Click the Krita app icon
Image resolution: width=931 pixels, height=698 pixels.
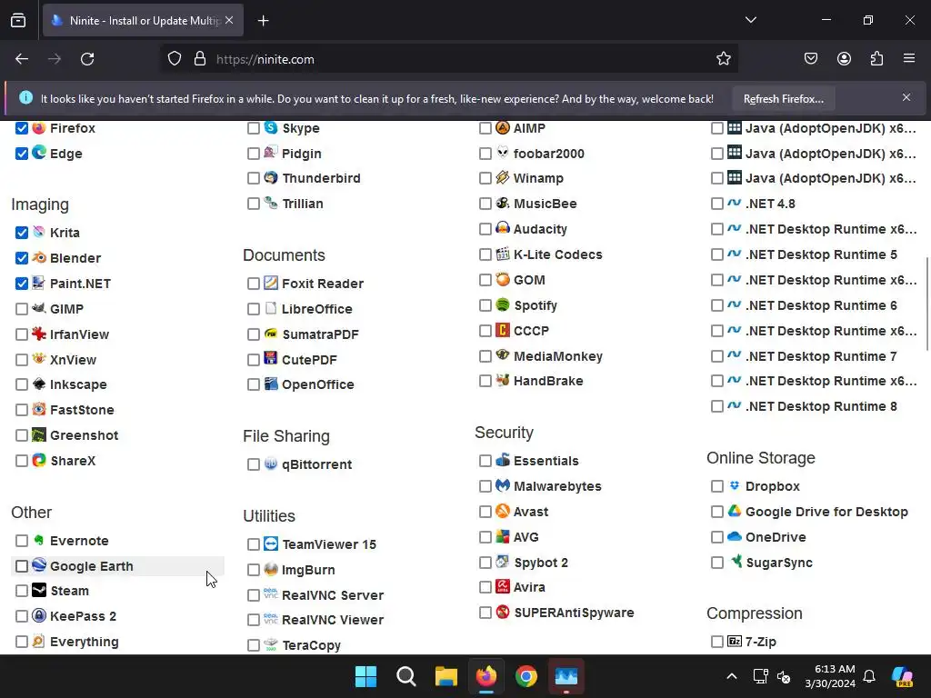[x=39, y=232]
